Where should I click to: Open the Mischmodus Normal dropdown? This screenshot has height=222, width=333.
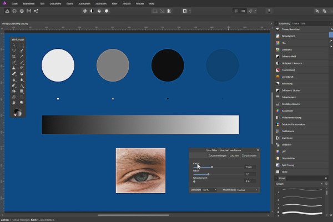(248, 190)
